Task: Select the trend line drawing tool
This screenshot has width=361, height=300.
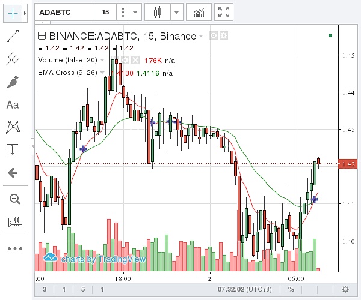Action: 13,37
